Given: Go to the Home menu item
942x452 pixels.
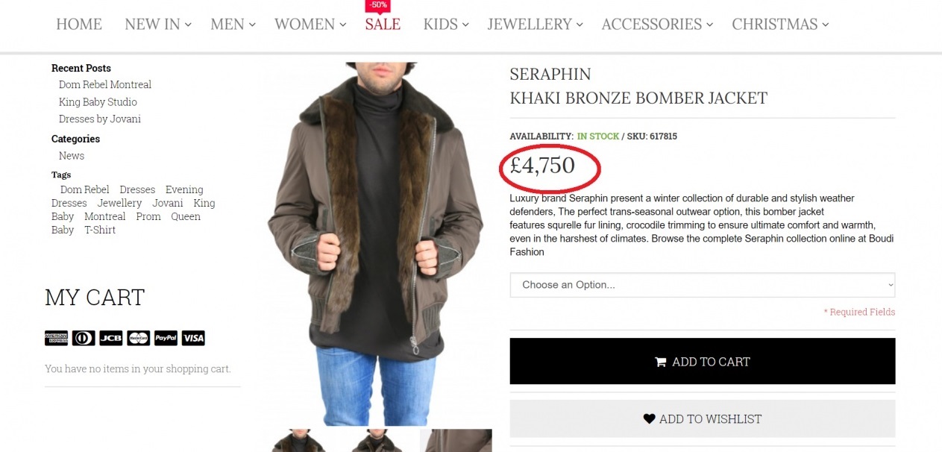Looking at the screenshot, I should click(79, 25).
